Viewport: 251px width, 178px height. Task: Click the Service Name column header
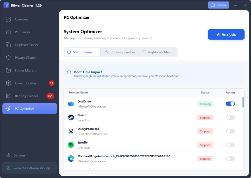[78, 92]
